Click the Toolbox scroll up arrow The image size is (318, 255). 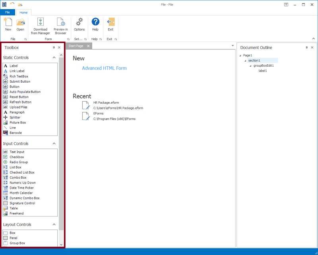pyautogui.click(x=61, y=55)
